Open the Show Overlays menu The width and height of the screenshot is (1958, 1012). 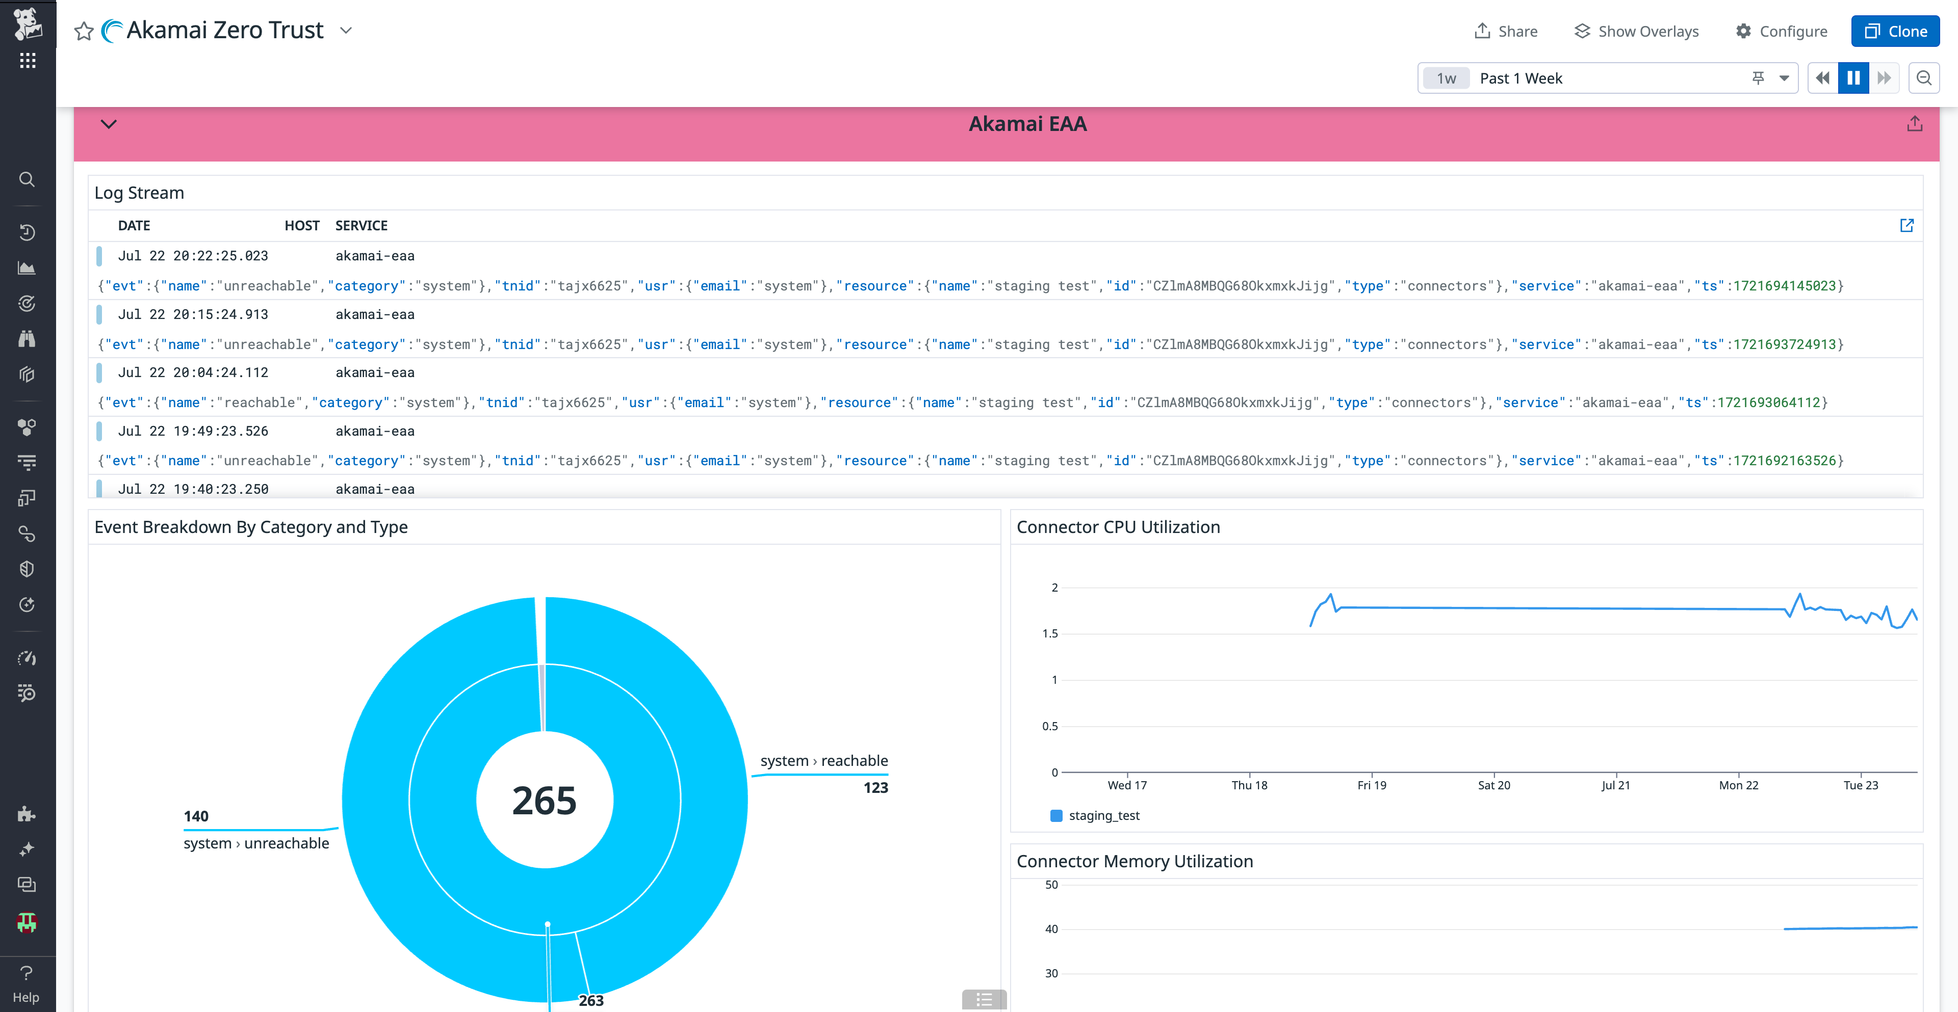click(x=1636, y=31)
